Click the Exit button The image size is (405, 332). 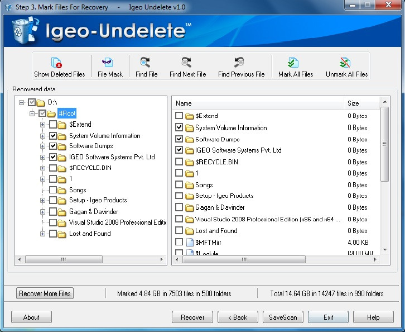click(x=328, y=317)
